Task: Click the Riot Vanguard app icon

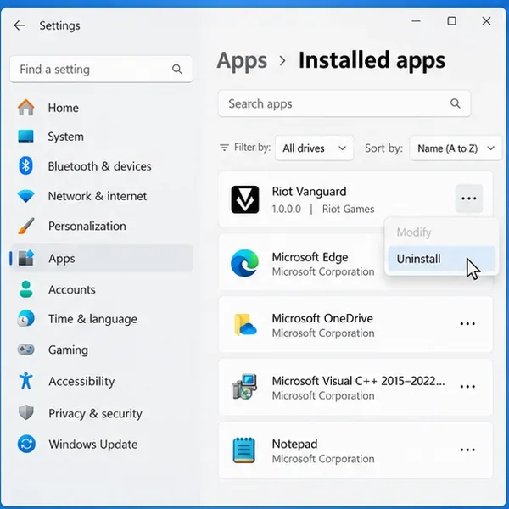Action: (245, 199)
